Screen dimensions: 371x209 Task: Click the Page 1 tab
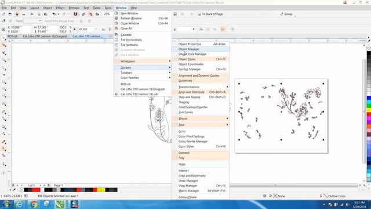click(58, 185)
